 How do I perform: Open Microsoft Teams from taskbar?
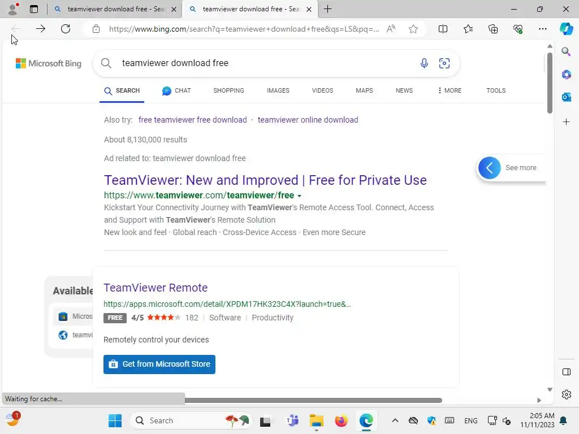[x=292, y=420]
